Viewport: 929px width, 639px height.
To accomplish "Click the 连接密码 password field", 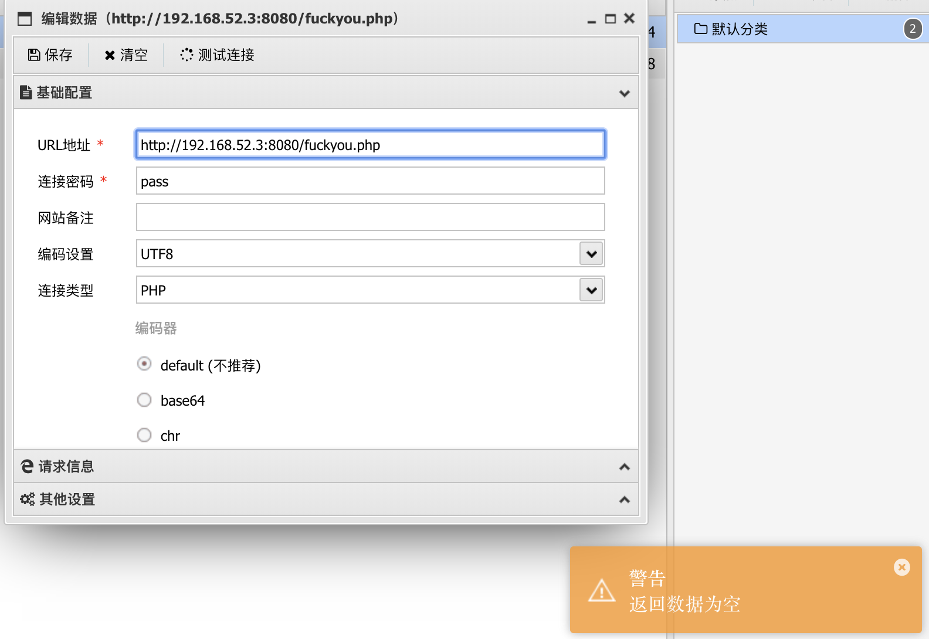I will pos(370,181).
